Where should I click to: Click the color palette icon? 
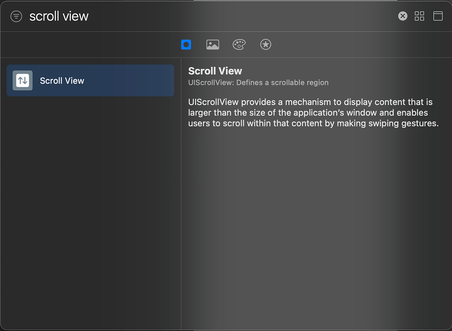(x=239, y=44)
